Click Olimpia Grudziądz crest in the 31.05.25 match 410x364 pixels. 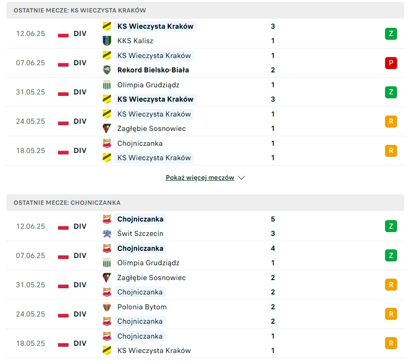click(106, 85)
